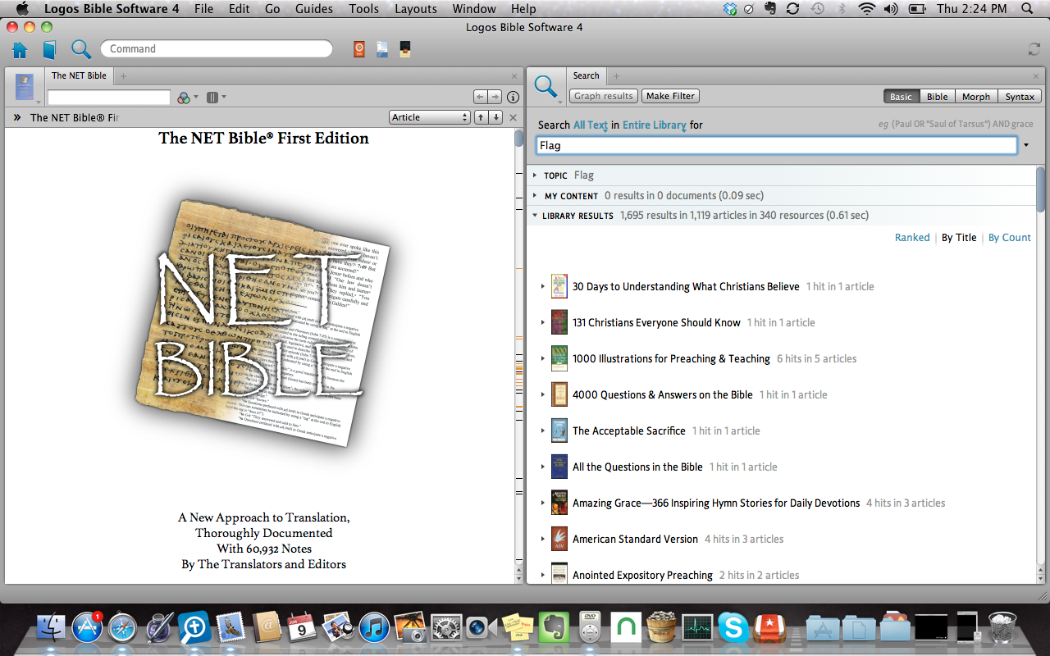Close the locator bar in NET Bible
This screenshot has height=656, width=1050.
(x=514, y=117)
